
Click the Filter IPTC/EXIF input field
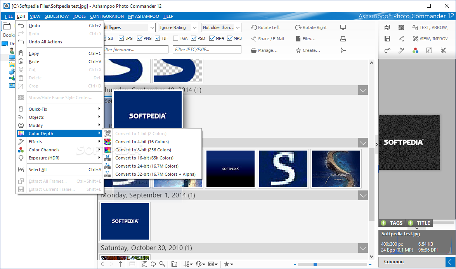(x=207, y=50)
